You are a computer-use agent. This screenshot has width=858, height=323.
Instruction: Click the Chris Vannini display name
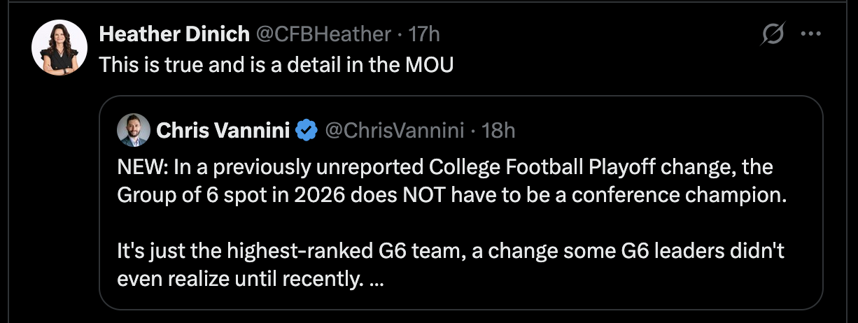[223, 130]
